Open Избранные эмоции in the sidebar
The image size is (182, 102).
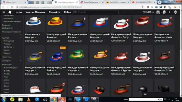(12, 21)
